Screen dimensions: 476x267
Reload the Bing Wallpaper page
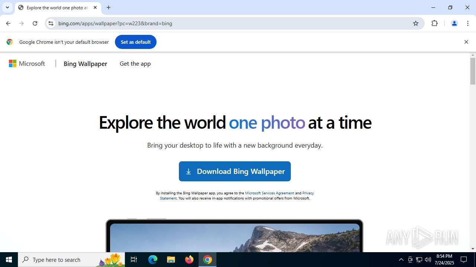(x=35, y=23)
